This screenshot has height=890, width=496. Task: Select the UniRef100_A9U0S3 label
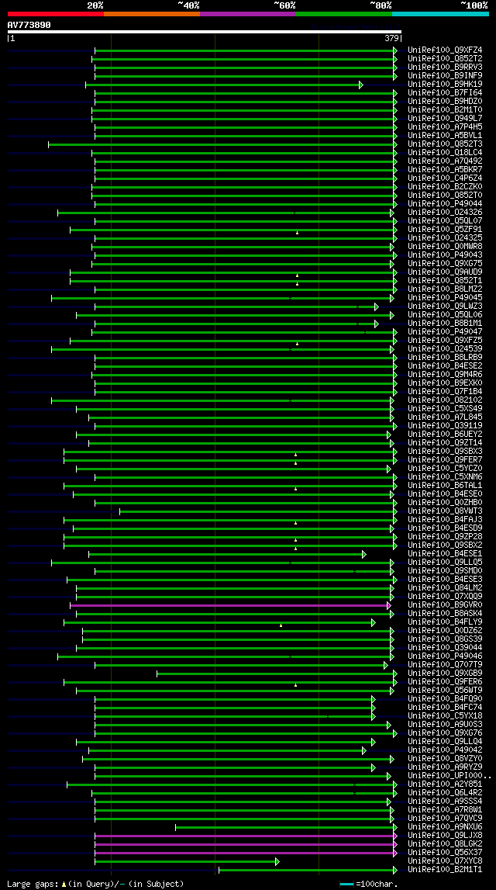click(x=445, y=725)
